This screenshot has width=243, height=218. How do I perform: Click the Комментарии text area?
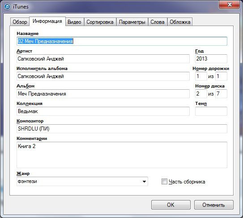point(122,155)
